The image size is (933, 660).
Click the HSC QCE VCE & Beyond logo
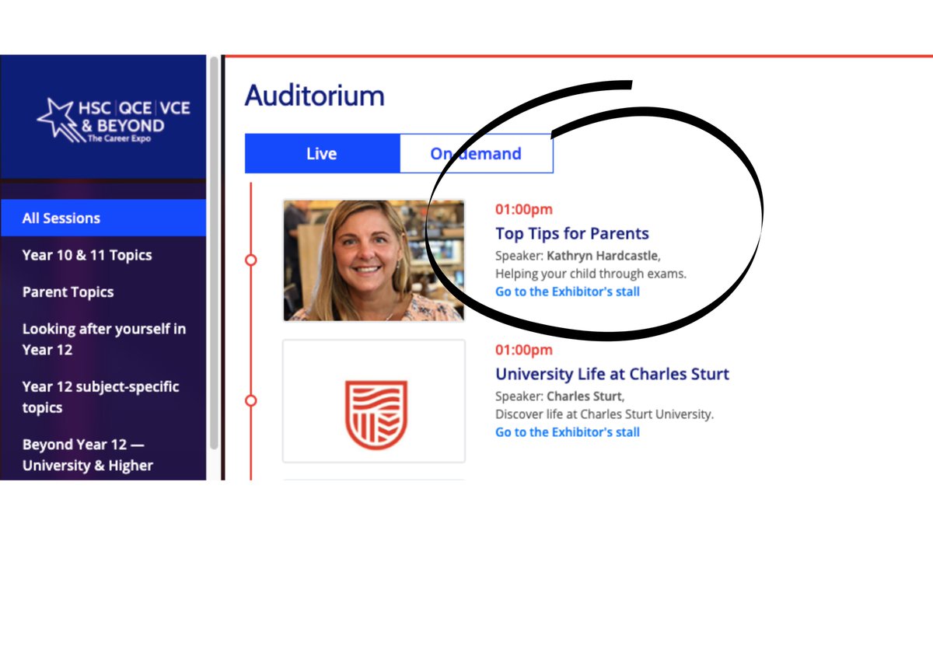[114, 119]
